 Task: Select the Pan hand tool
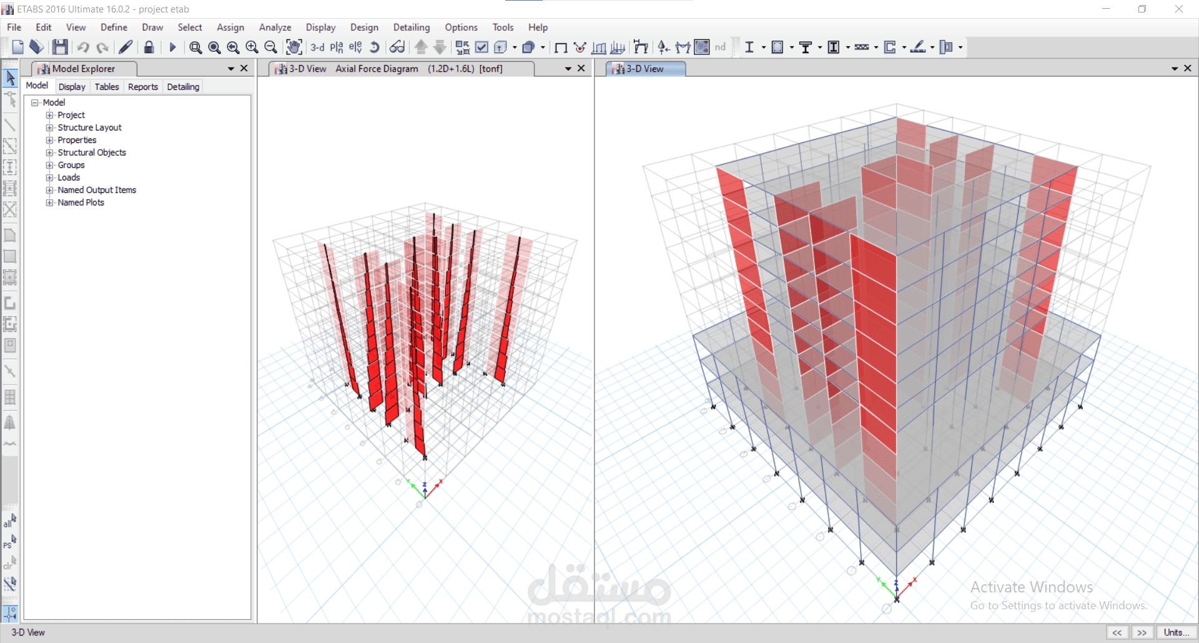[x=294, y=47]
